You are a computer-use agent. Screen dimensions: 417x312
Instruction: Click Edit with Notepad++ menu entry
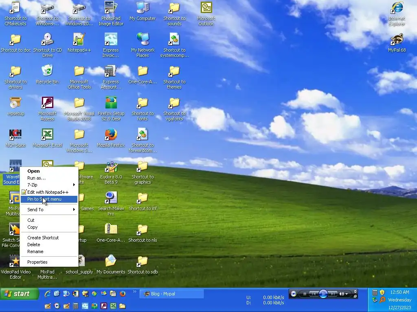point(49,192)
